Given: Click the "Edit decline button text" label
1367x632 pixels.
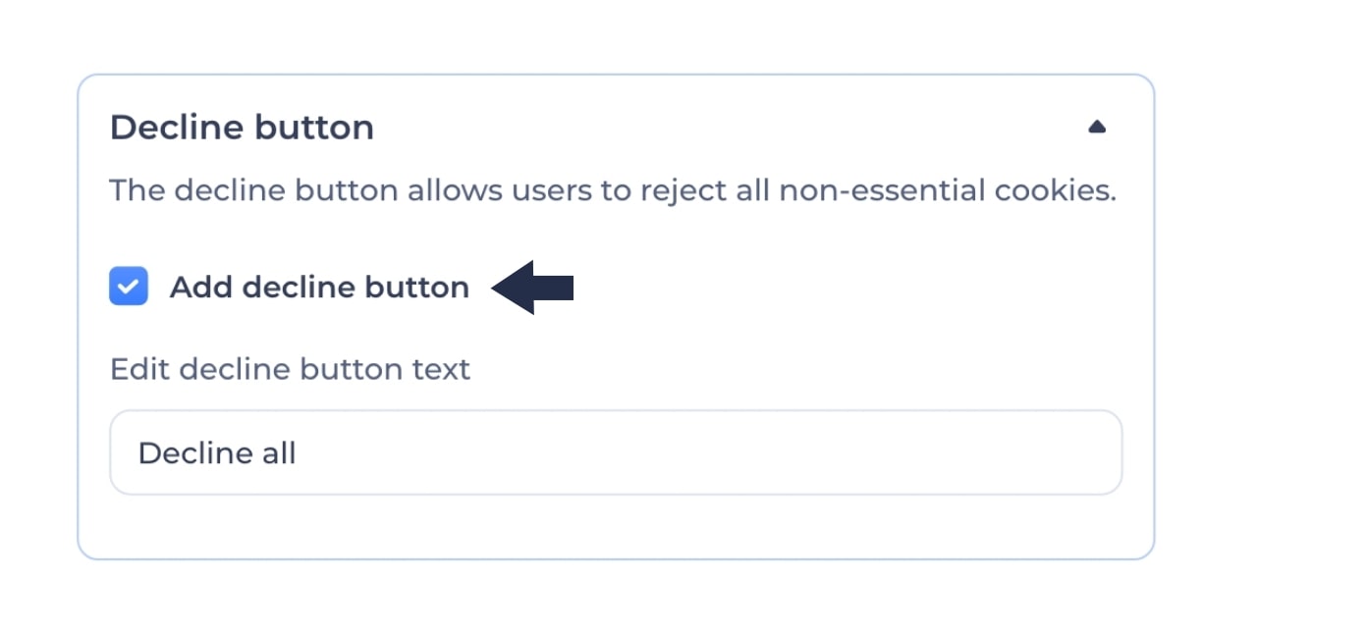Looking at the screenshot, I should point(290,369).
